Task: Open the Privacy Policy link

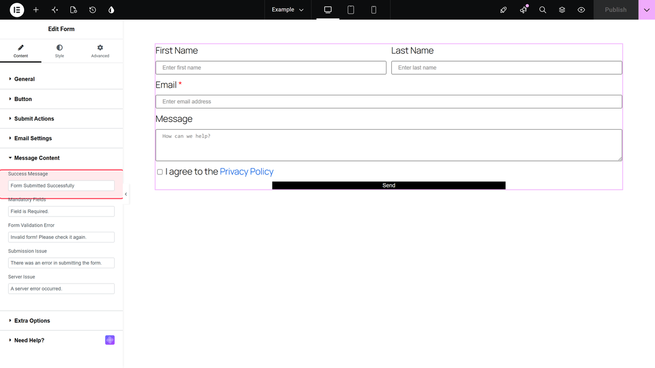Action: [247, 172]
